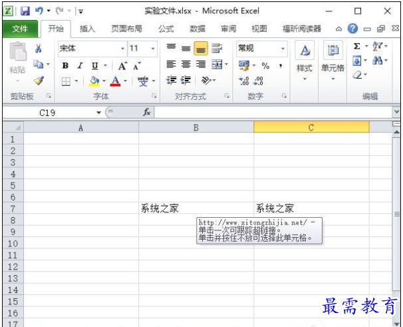Screen dimensions: 403x327
Task: Open the fill color dropdown arrow
Action: (x=104, y=81)
